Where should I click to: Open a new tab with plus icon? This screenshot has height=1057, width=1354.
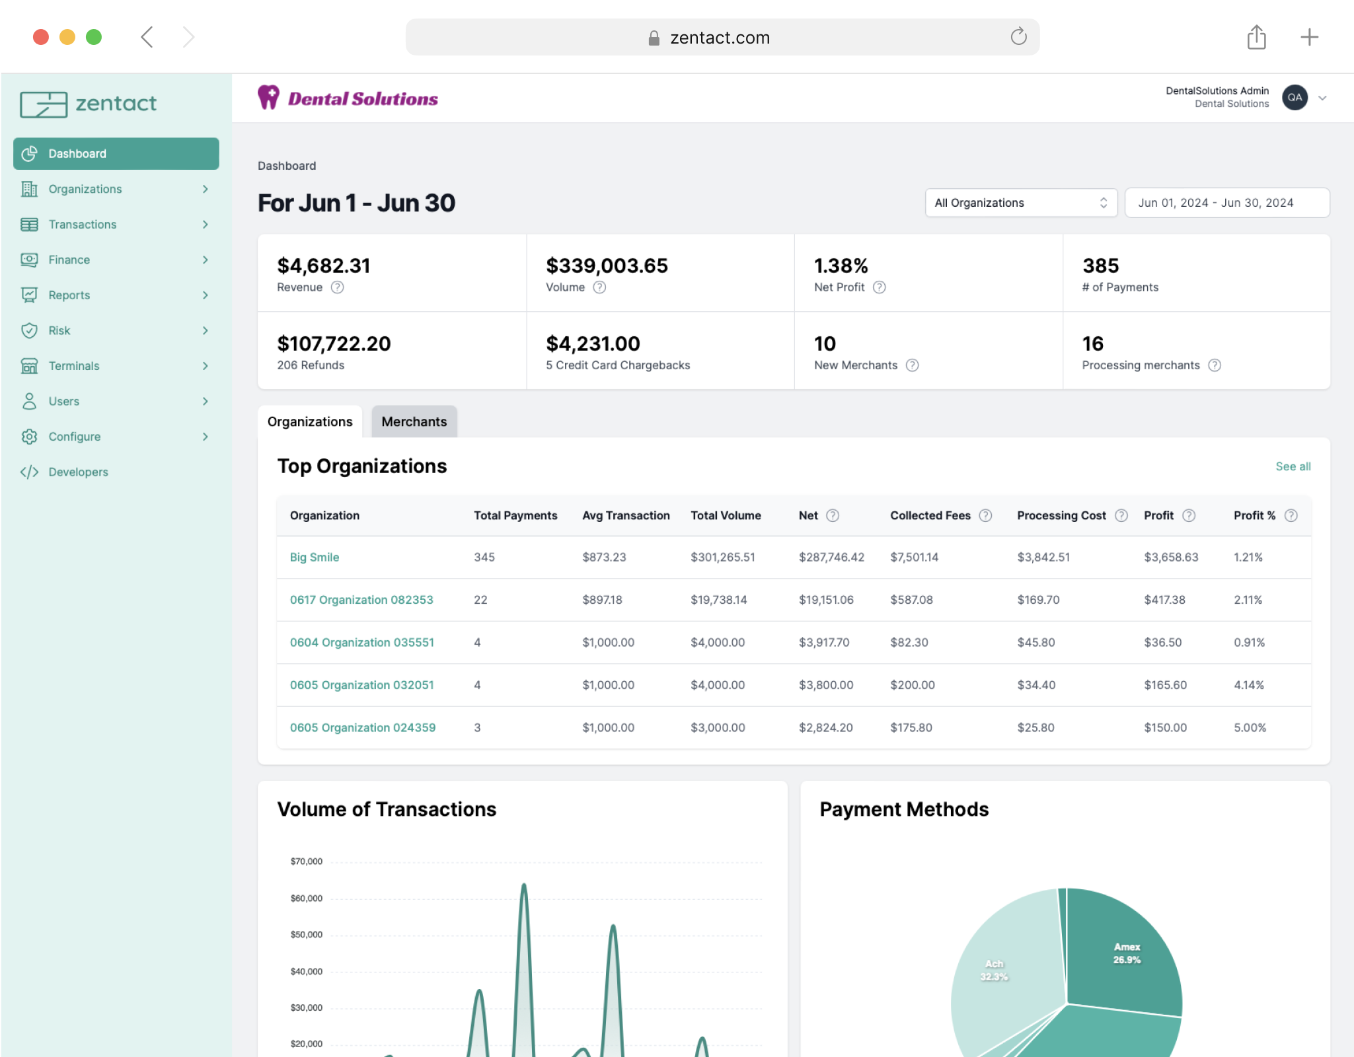click(x=1309, y=37)
